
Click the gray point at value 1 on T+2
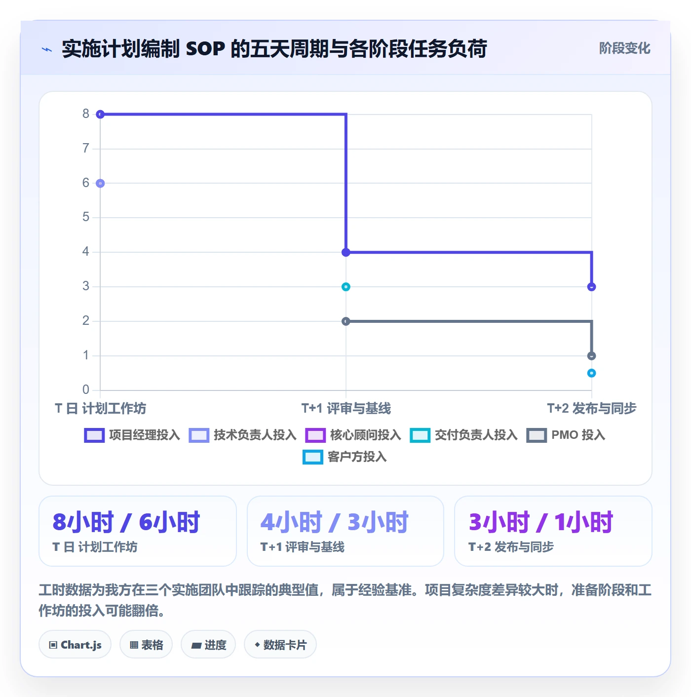[x=592, y=356]
